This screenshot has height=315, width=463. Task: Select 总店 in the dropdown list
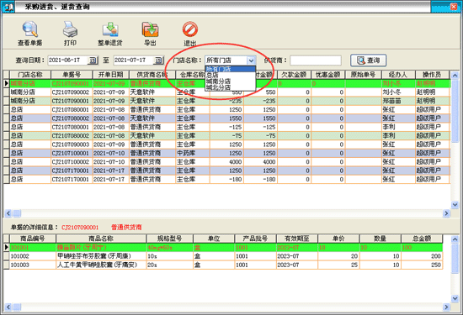point(230,75)
